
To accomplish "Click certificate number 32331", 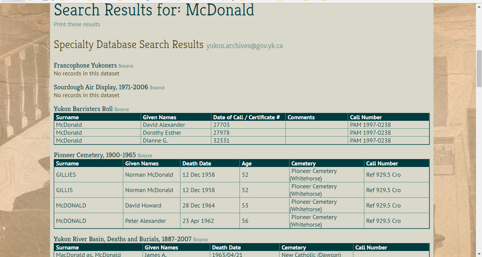I will 221,141.
